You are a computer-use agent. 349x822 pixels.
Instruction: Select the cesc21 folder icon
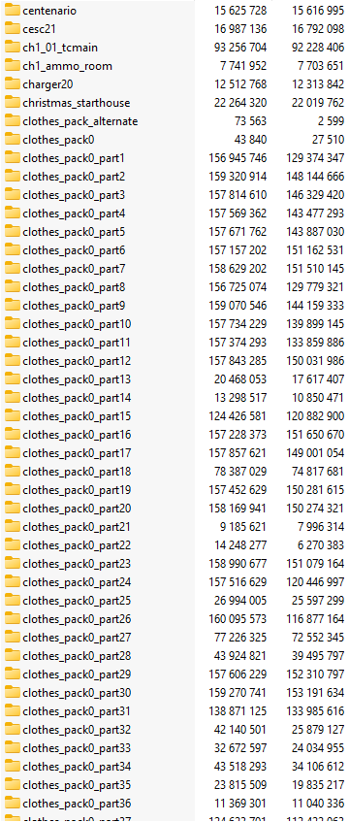coord(12,29)
